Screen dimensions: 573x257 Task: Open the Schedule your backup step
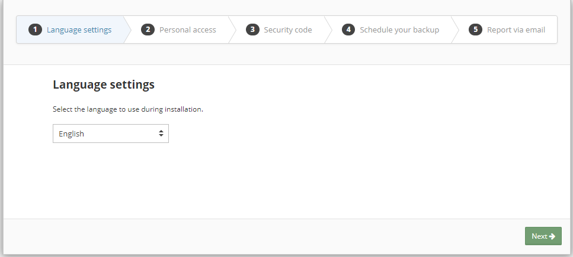coord(399,30)
